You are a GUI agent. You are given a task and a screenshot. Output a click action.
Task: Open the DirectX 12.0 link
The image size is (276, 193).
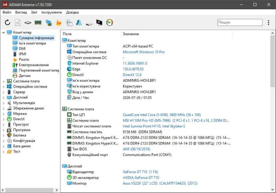point(132,75)
